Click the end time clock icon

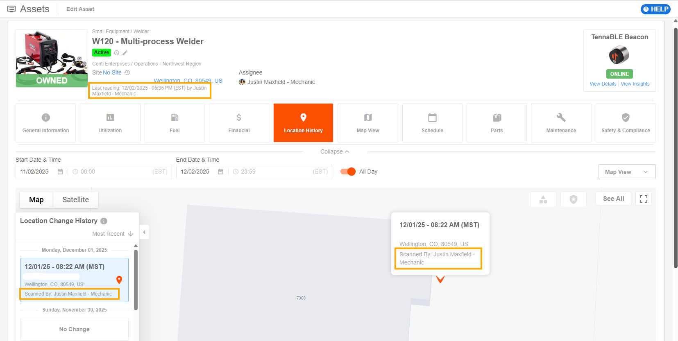236,172
